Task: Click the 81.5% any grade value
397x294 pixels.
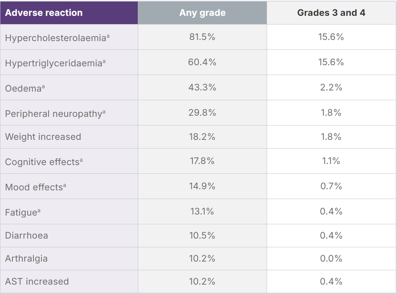Action: click(x=202, y=37)
